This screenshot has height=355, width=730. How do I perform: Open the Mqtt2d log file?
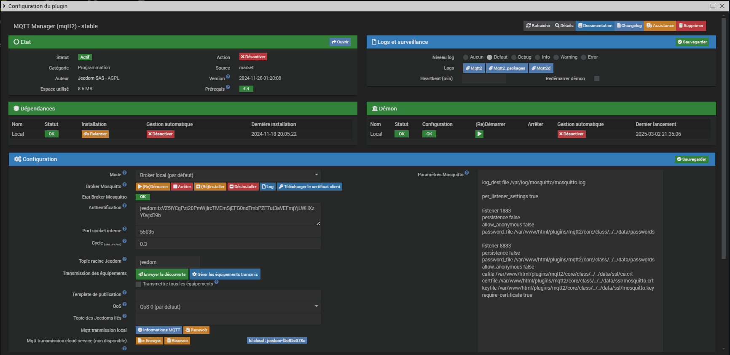(541, 68)
